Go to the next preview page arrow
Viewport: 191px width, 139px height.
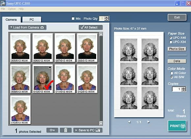coord(149,122)
